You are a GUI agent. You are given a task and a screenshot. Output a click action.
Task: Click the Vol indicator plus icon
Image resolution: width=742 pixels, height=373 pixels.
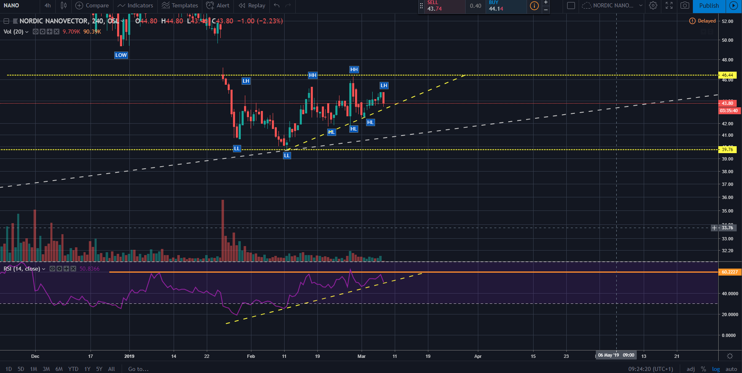[49, 32]
